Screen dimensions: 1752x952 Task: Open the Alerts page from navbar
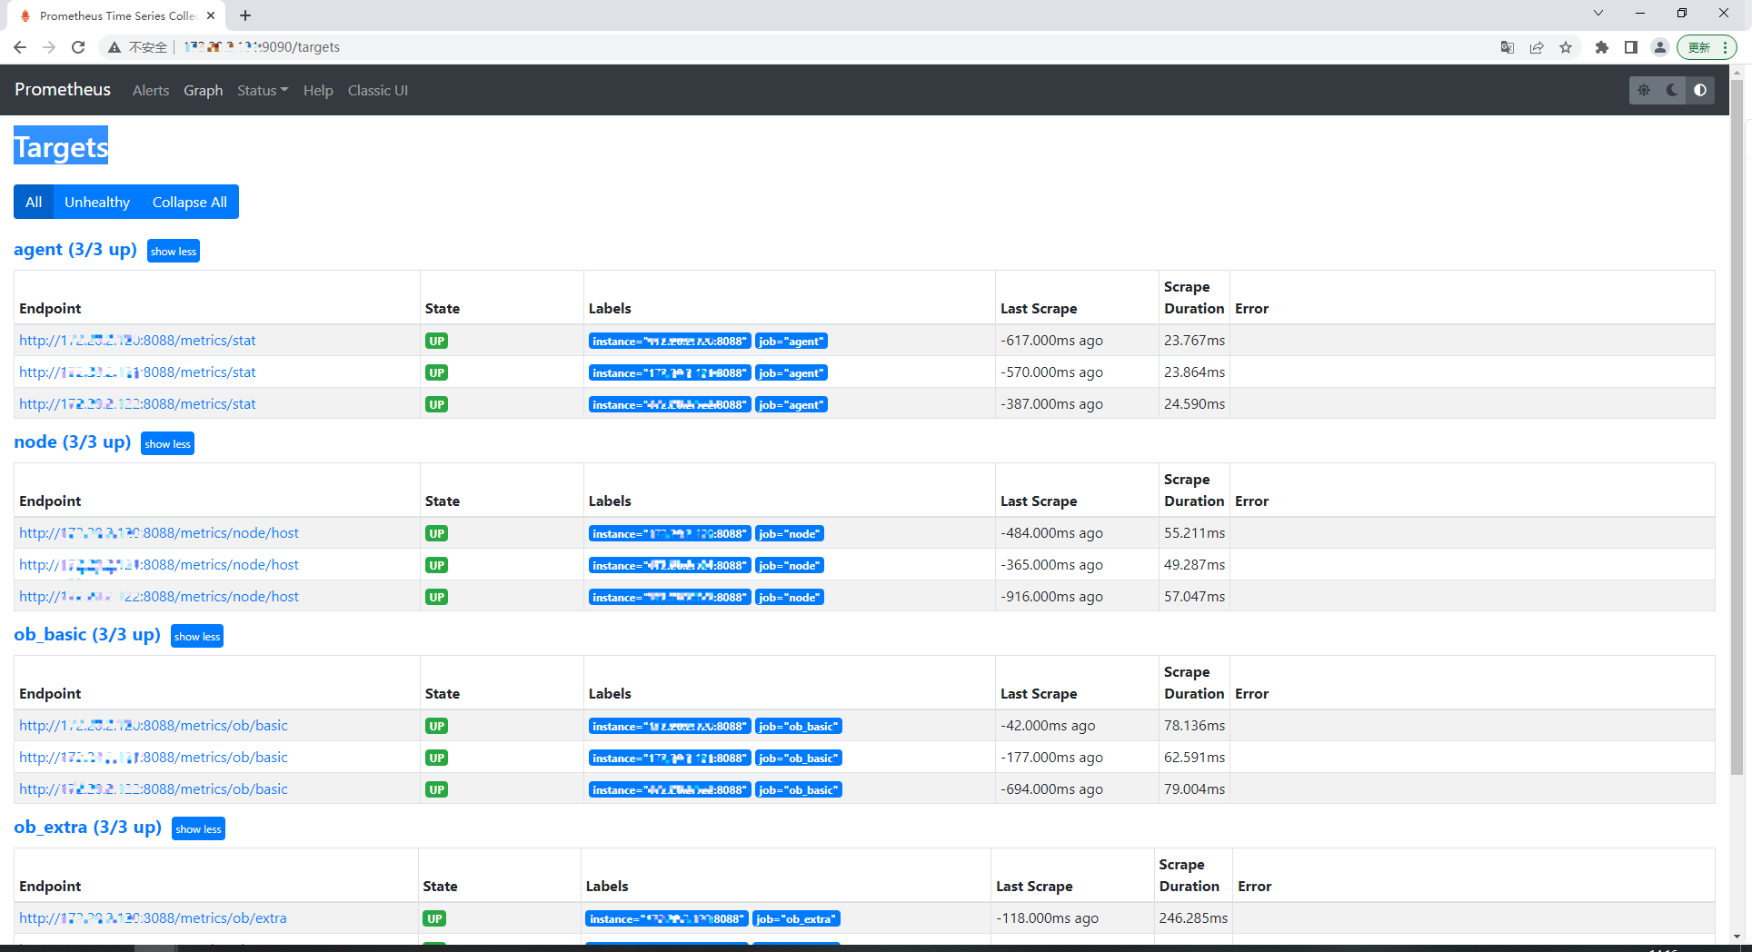point(151,91)
